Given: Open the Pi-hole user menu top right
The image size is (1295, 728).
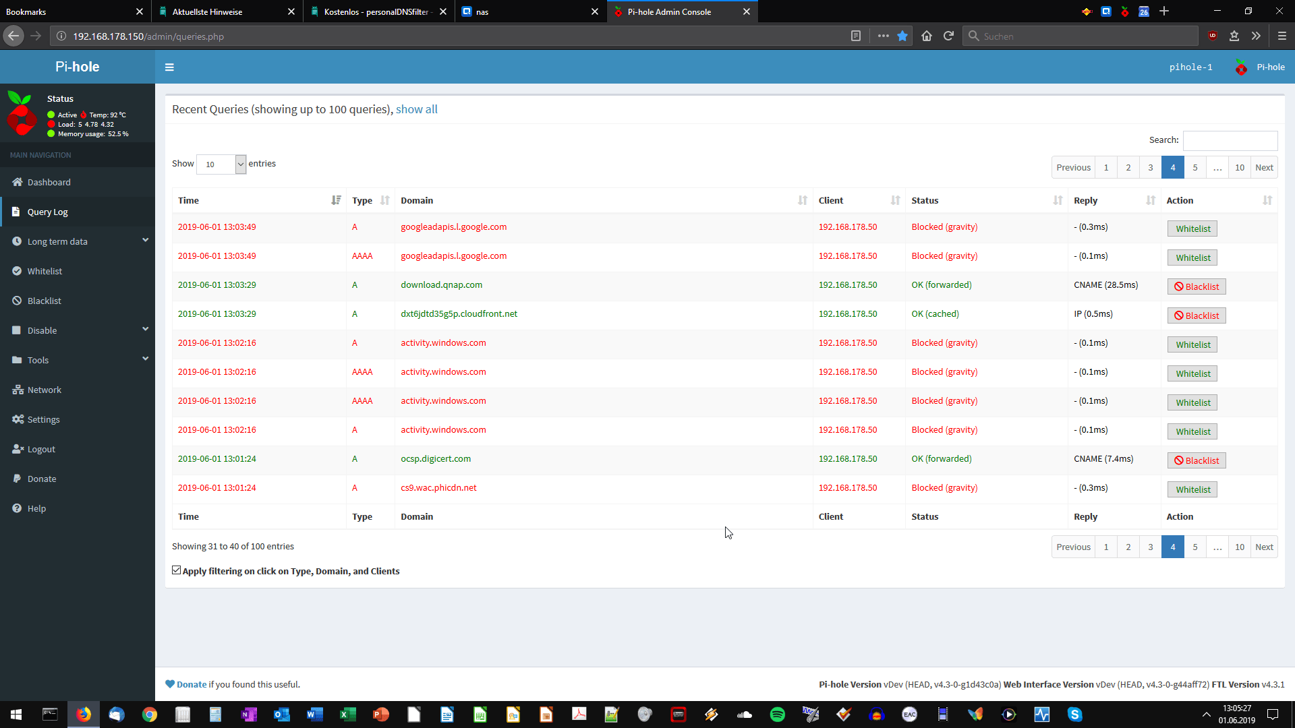Looking at the screenshot, I should pyautogui.click(x=1260, y=67).
